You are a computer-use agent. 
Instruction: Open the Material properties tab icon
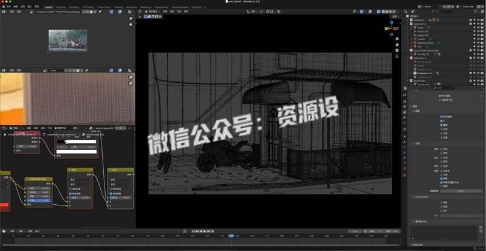405,168
